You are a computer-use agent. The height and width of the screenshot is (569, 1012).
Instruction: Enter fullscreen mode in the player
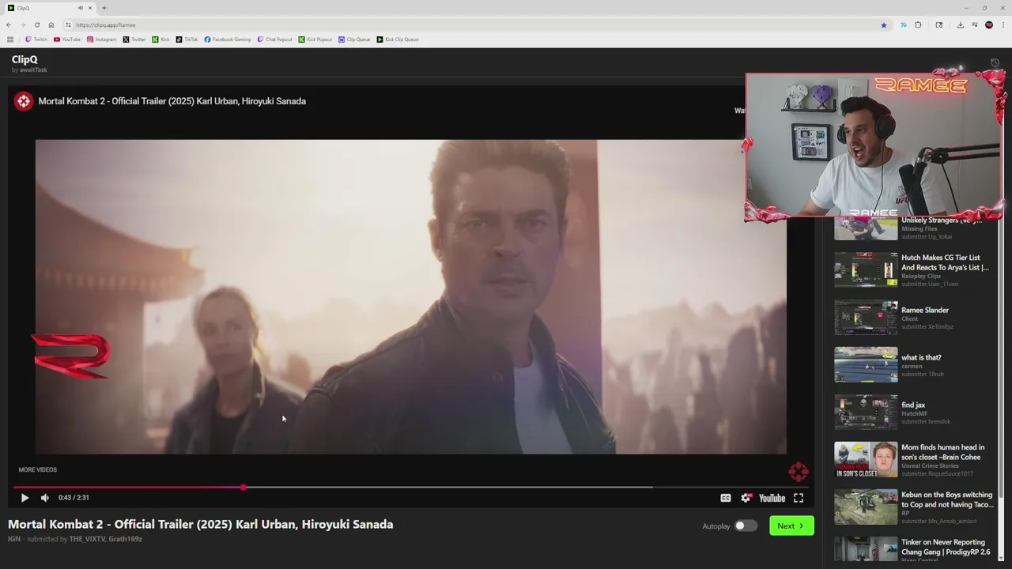point(799,498)
